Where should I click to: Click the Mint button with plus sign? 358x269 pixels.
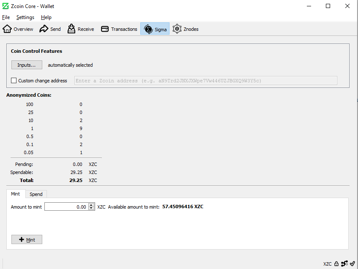coord(27,239)
